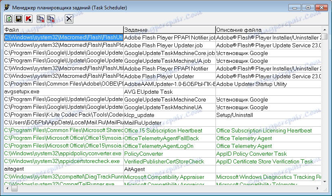This screenshot has width=332, height=196.
Task: Select the klcp_update task cell
Action: click(x=169, y=115)
